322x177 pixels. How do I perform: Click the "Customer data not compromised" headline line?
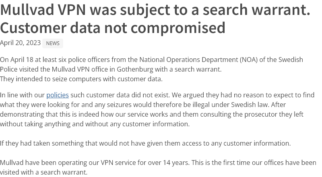pos(113,28)
